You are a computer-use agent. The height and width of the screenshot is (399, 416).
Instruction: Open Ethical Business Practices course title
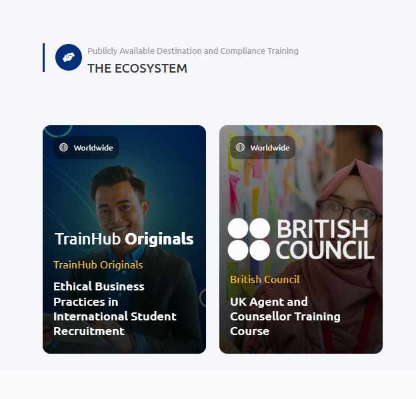115,309
